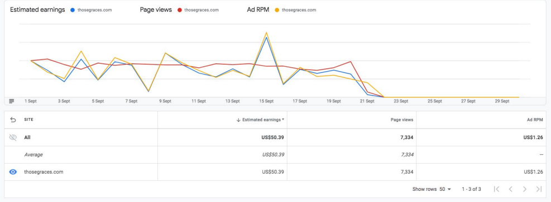Click the back arrow beside SITE header
This screenshot has height=202, width=551.
coord(13,120)
